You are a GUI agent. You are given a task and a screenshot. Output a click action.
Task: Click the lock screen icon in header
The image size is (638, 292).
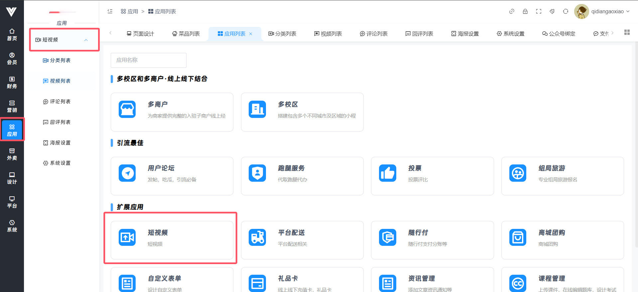pyautogui.click(x=525, y=11)
